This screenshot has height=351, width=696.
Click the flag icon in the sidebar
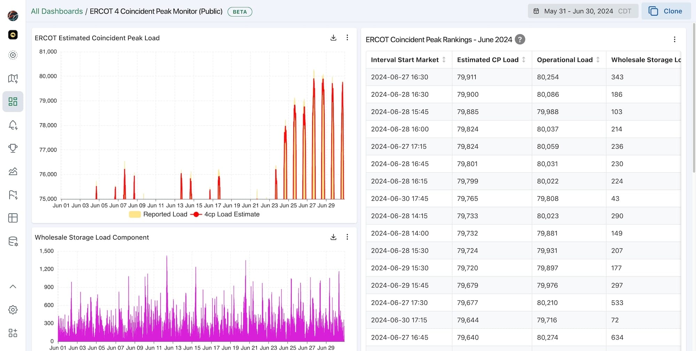13,195
